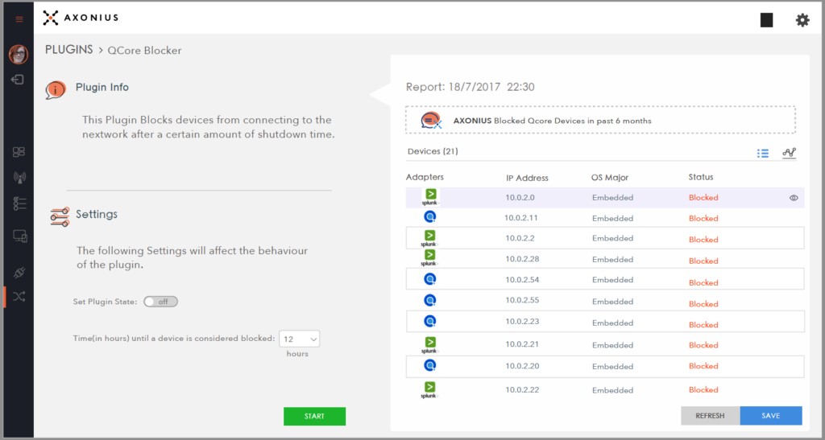The image size is (825, 440).
Task: Click the adapters plug icon in sidebar
Action: click(x=19, y=272)
